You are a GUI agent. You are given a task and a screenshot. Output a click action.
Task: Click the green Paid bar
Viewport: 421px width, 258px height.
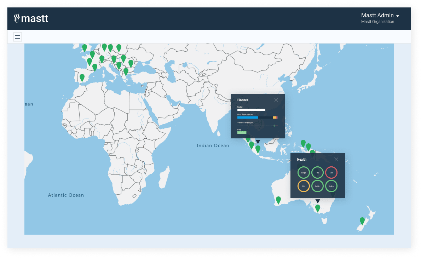coord(242,132)
